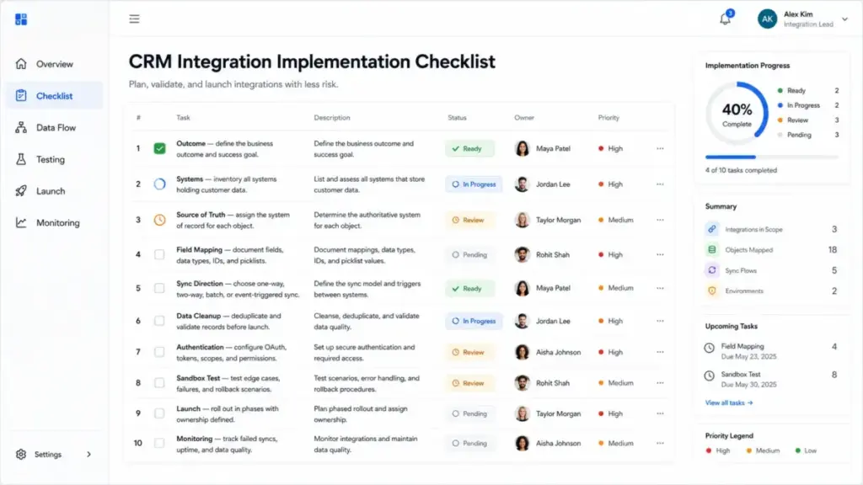Click the Review badge for Source of Truth

point(469,220)
